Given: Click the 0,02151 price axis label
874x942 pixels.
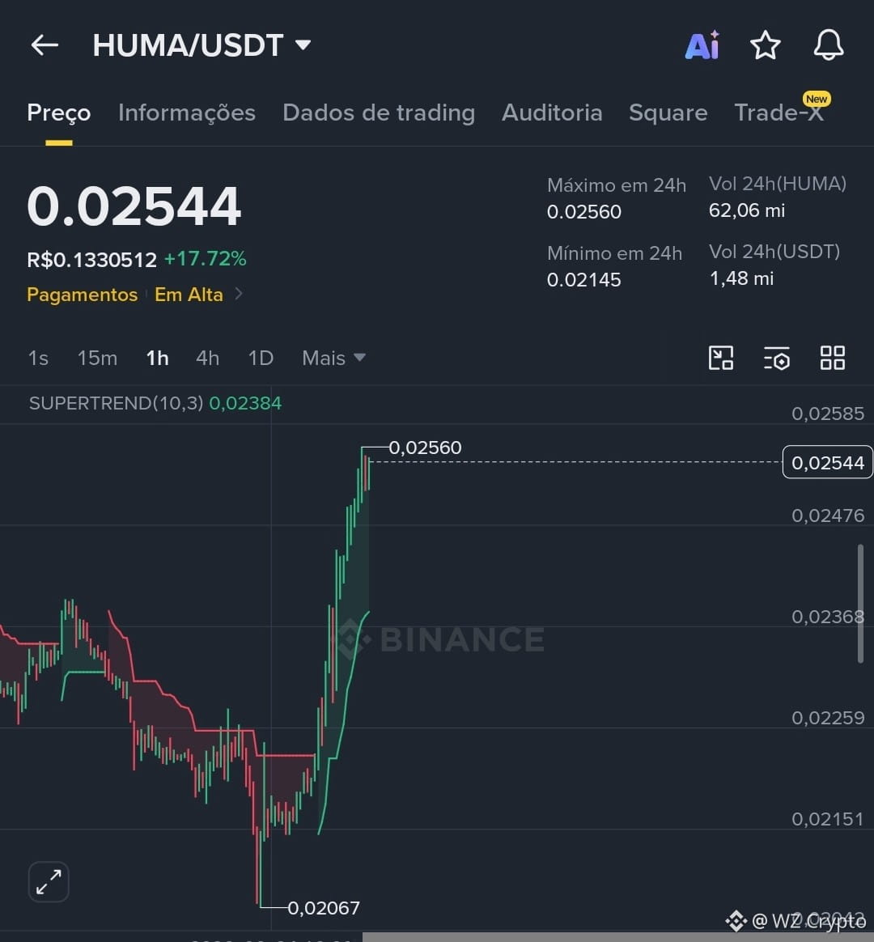Looking at the screenshot, I should click(828, 820).
